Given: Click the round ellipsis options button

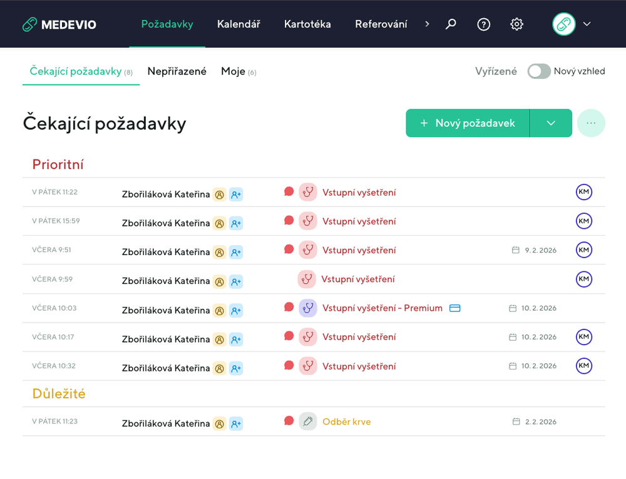Looking at the screenshot, I should [591, 123].
